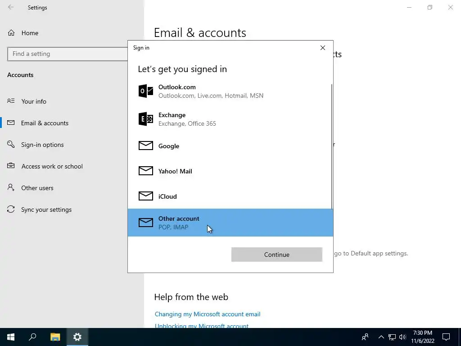Select the Exchange, Office 365 description
461x346 pixels.
pyautogui.click(x=187, y=123)
